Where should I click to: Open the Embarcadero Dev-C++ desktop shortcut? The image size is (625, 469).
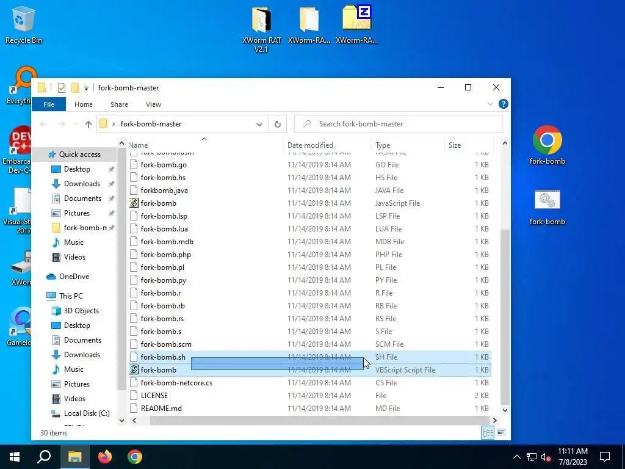[16, 150]
